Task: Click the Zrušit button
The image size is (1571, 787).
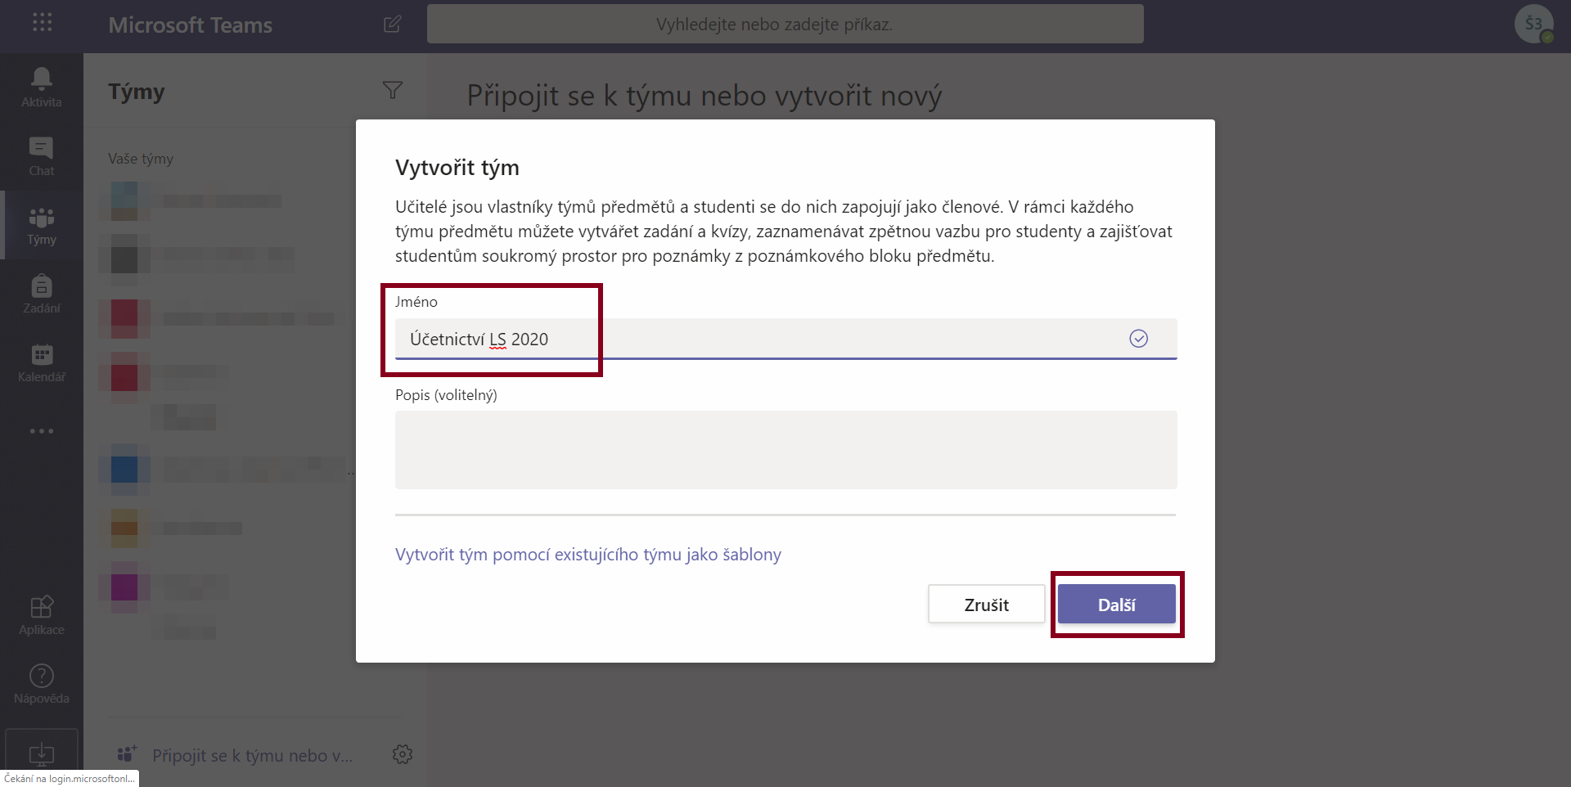Action: point(987,605)
